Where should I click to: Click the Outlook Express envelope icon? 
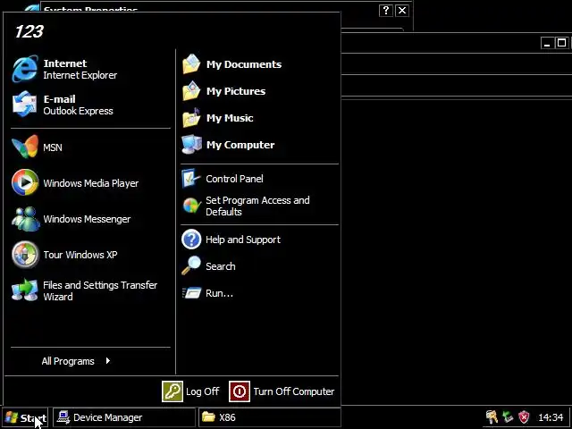(x=24, y=105)
